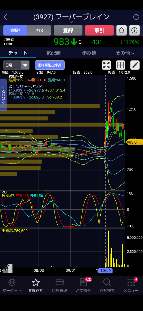
Task: Tap the 10/06 date cursor label
Action: point(105,270)
